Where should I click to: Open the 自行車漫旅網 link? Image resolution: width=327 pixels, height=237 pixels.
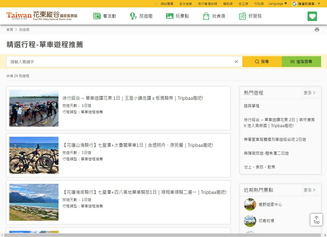click(207, 4)
